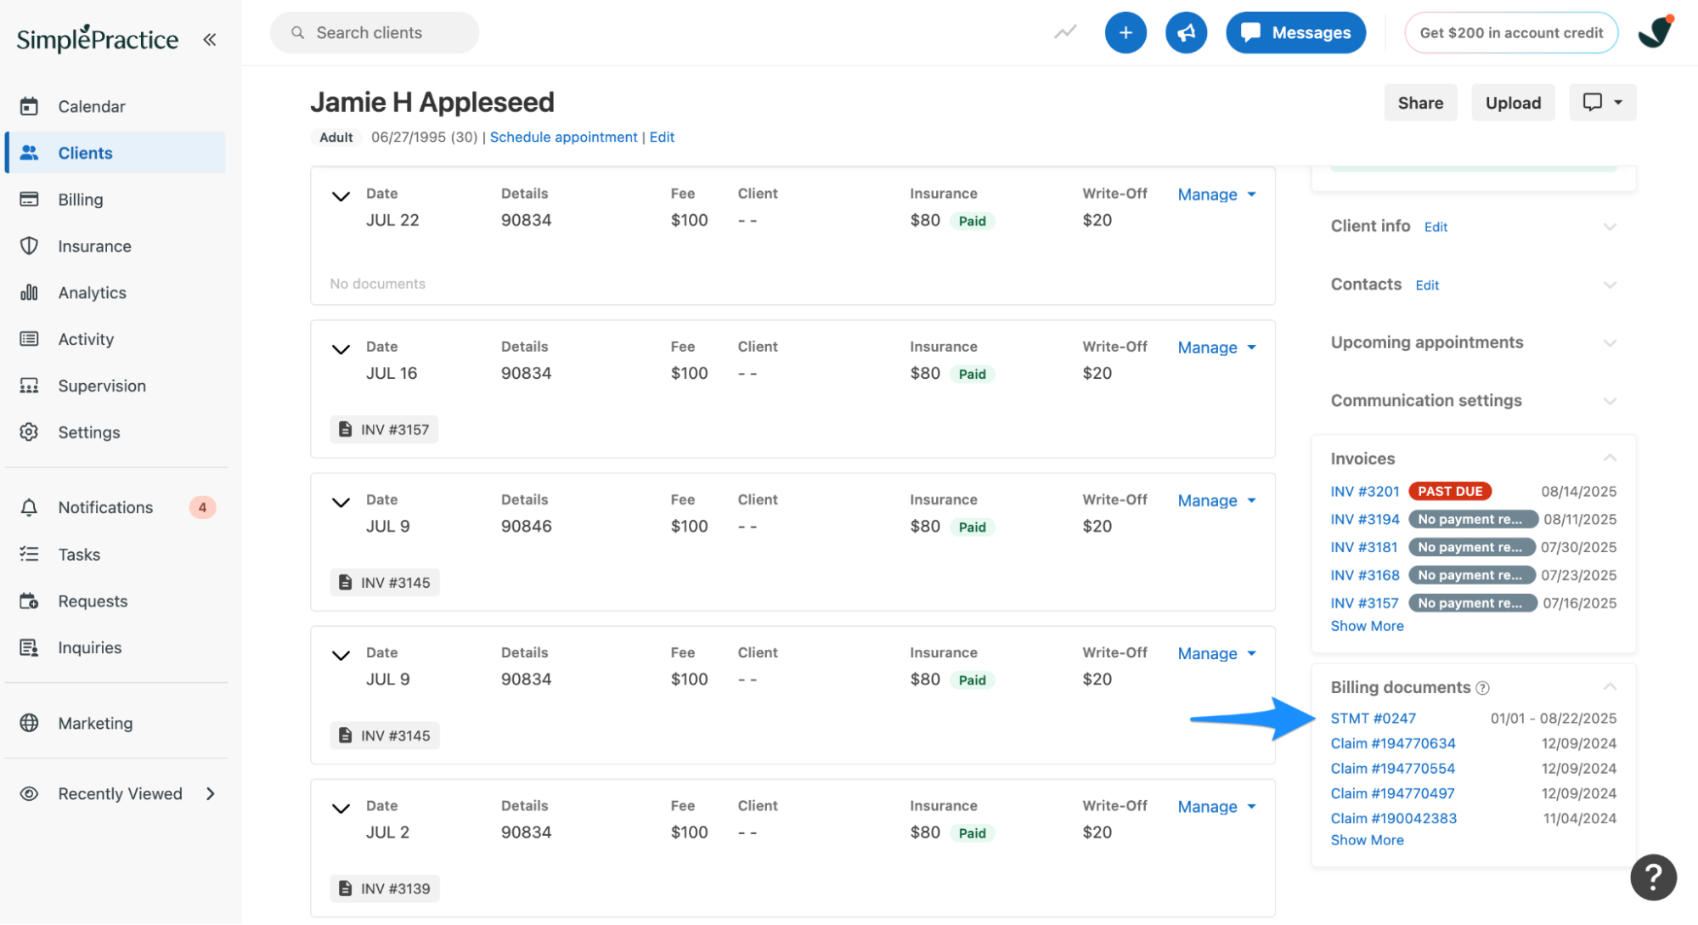Click the megaphone announcements icon
This screenshot has width=1698, height=925.
(1186, 32)
